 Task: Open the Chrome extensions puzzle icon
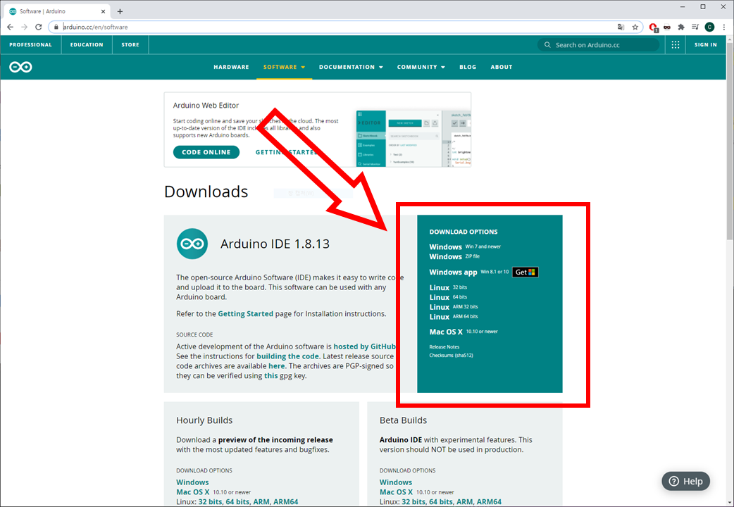(x=681, y=27)
